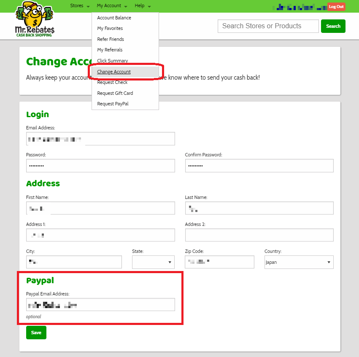Open My Favorites menu entry
Image resolution: width=359 pixels, height=357 pixels.
(110, 28)
